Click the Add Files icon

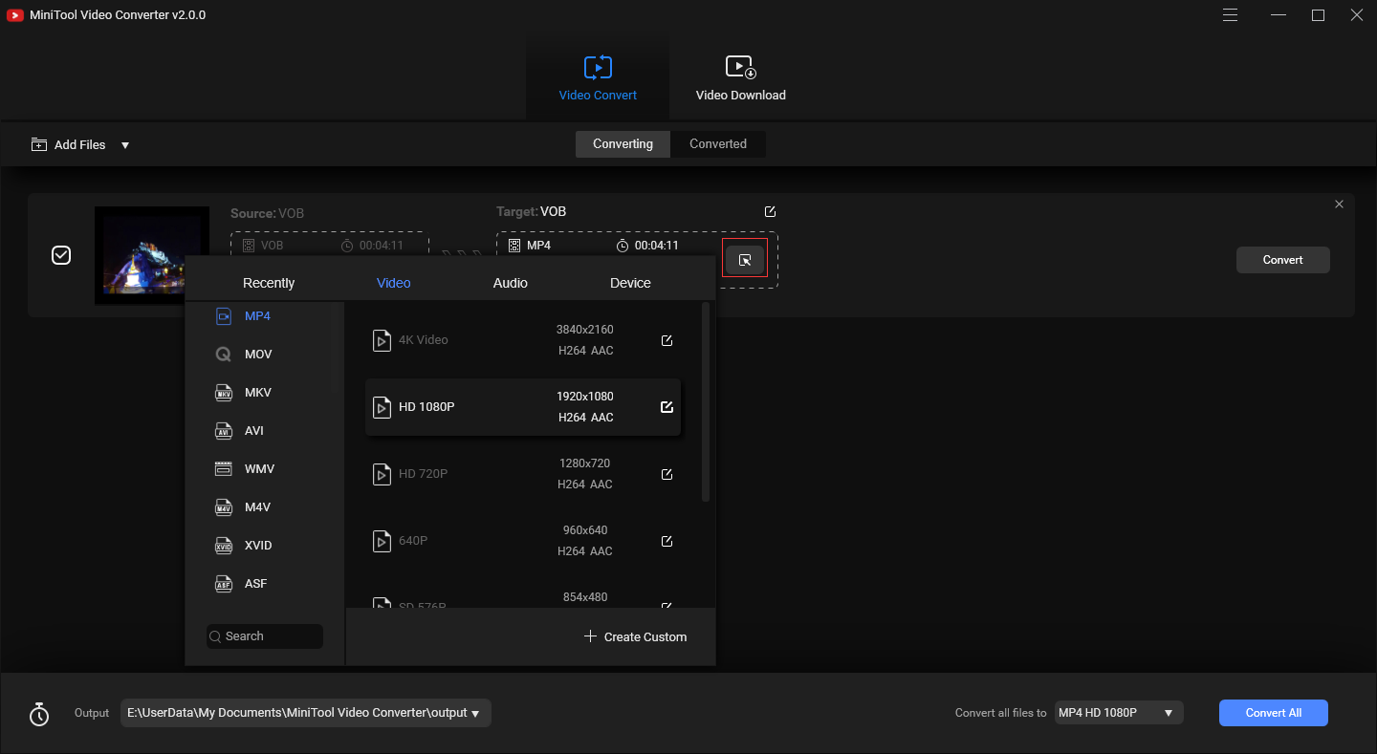coord(39,144)
